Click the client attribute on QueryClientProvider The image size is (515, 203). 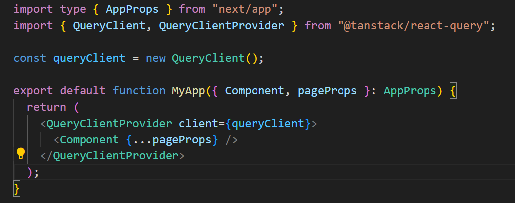[x=198, y=124]
